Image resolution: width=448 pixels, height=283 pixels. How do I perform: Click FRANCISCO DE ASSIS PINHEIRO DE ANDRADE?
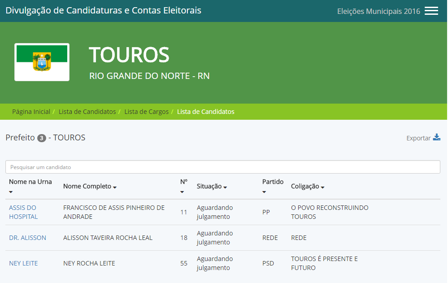(114, 212)
